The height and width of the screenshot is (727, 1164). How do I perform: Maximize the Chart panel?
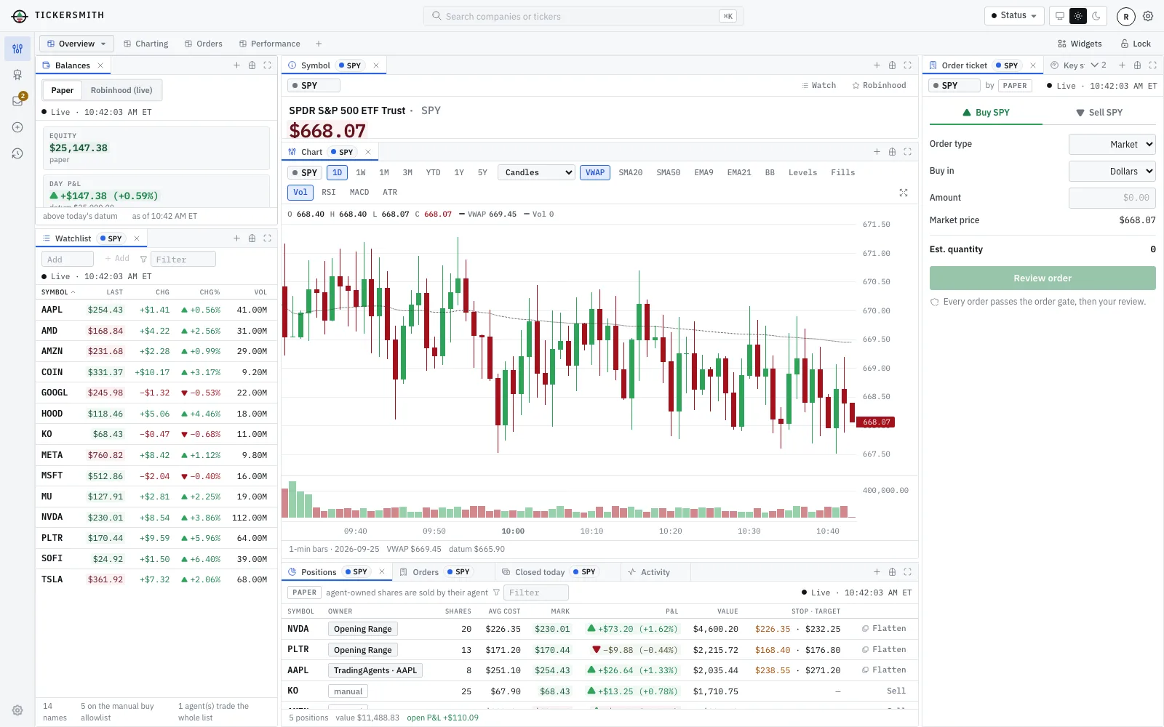click(907, 152)
